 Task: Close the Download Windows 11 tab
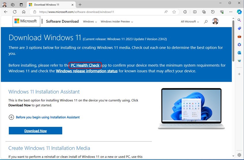click(72, 5)
